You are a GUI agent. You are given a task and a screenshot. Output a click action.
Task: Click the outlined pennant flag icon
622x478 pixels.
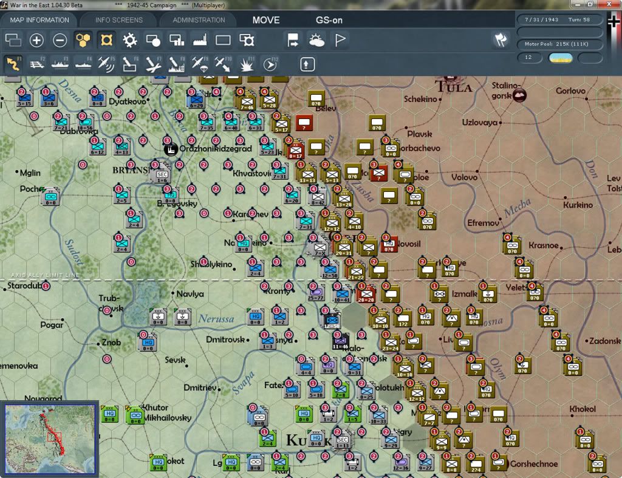(x=340, y=40)
